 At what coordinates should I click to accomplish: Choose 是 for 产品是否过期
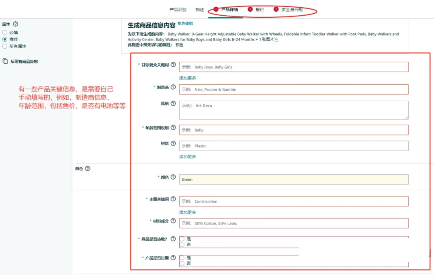click(x=182, y=258)
